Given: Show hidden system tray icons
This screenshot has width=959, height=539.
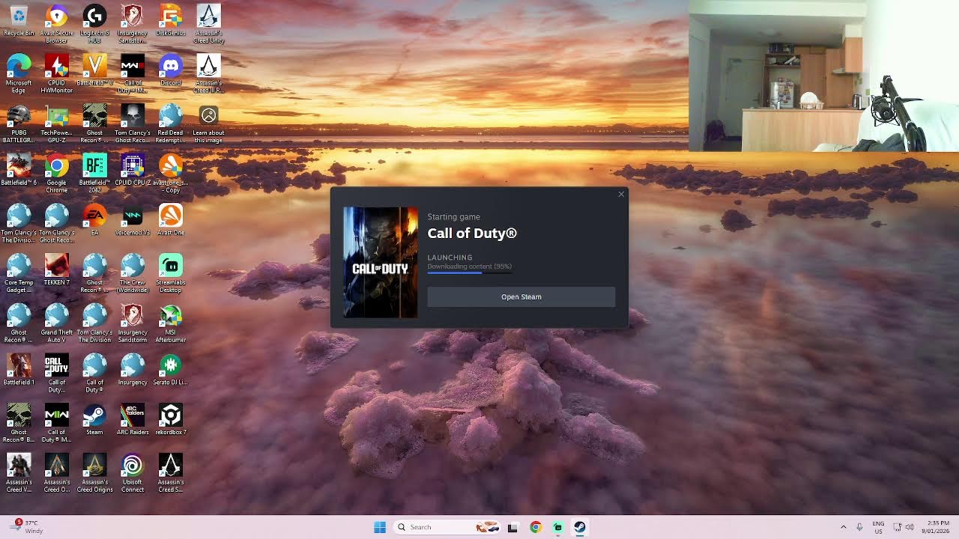Looking at the screenshot, I should click(x=843, y=527).
